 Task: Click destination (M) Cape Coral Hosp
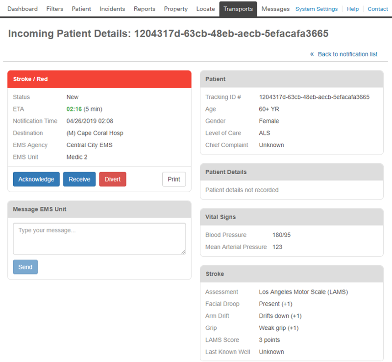click(x=95, y=133)
